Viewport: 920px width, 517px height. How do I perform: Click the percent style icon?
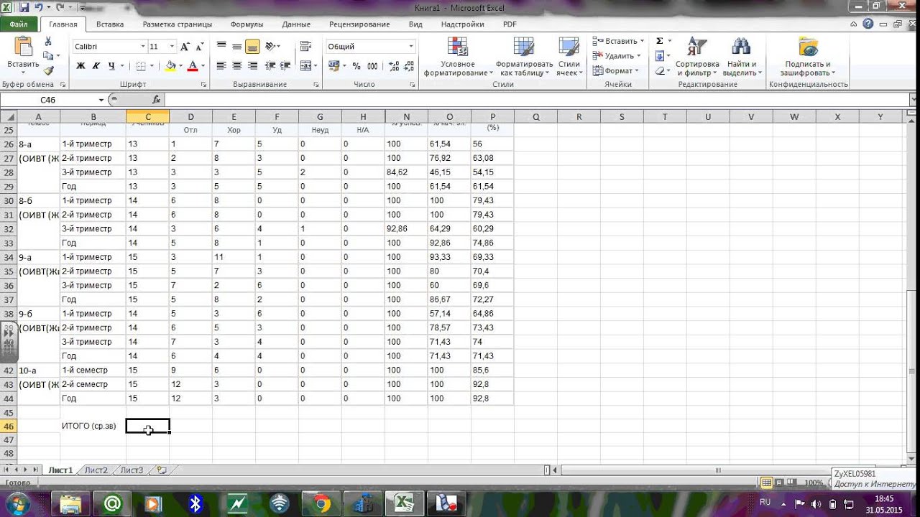pyautogui.click(x=356, y=65)
